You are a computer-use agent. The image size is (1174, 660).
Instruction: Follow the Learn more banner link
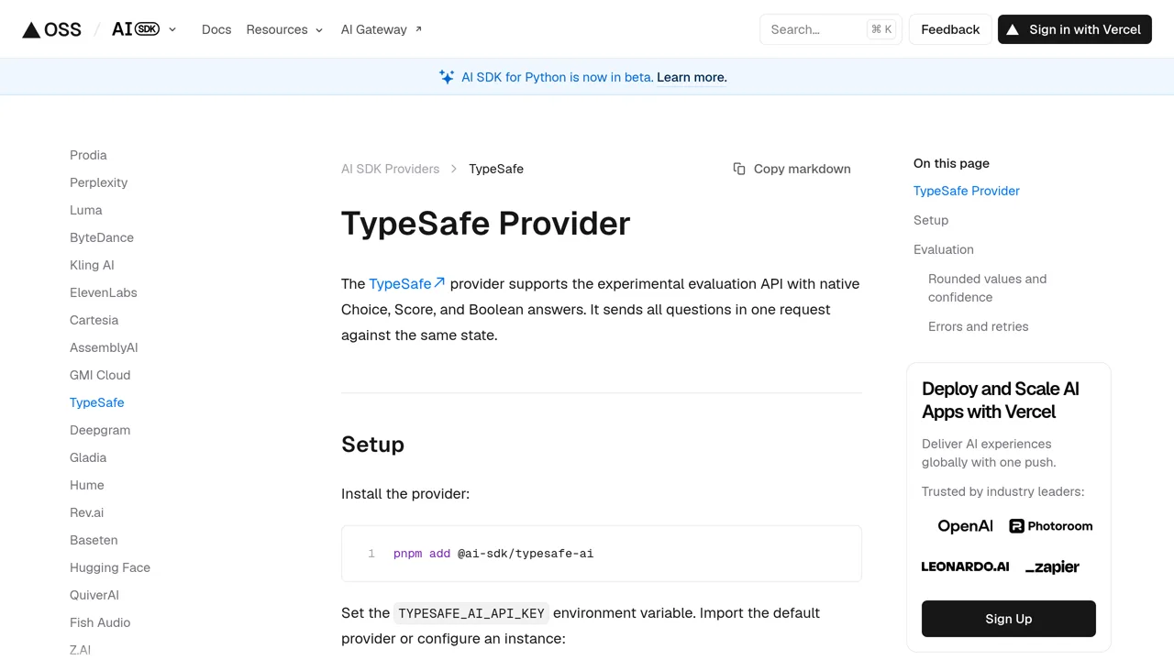coord(692,77)
